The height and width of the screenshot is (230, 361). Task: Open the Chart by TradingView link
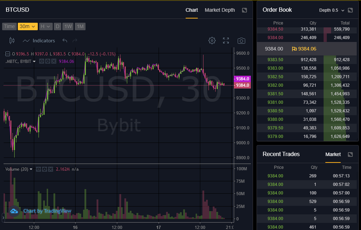[x=47, y=211]
